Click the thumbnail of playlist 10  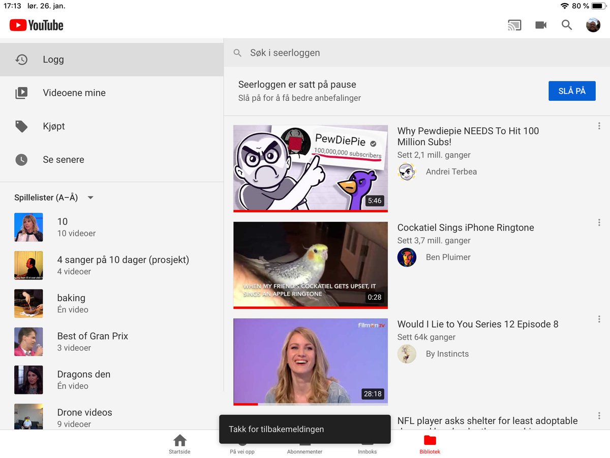[x=28, y=227]
